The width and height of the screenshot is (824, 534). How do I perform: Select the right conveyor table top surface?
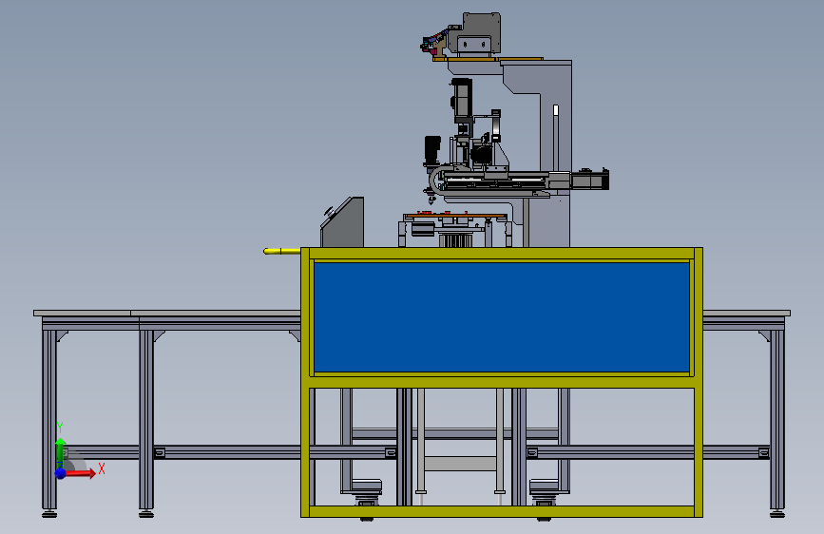click(747, 314)
